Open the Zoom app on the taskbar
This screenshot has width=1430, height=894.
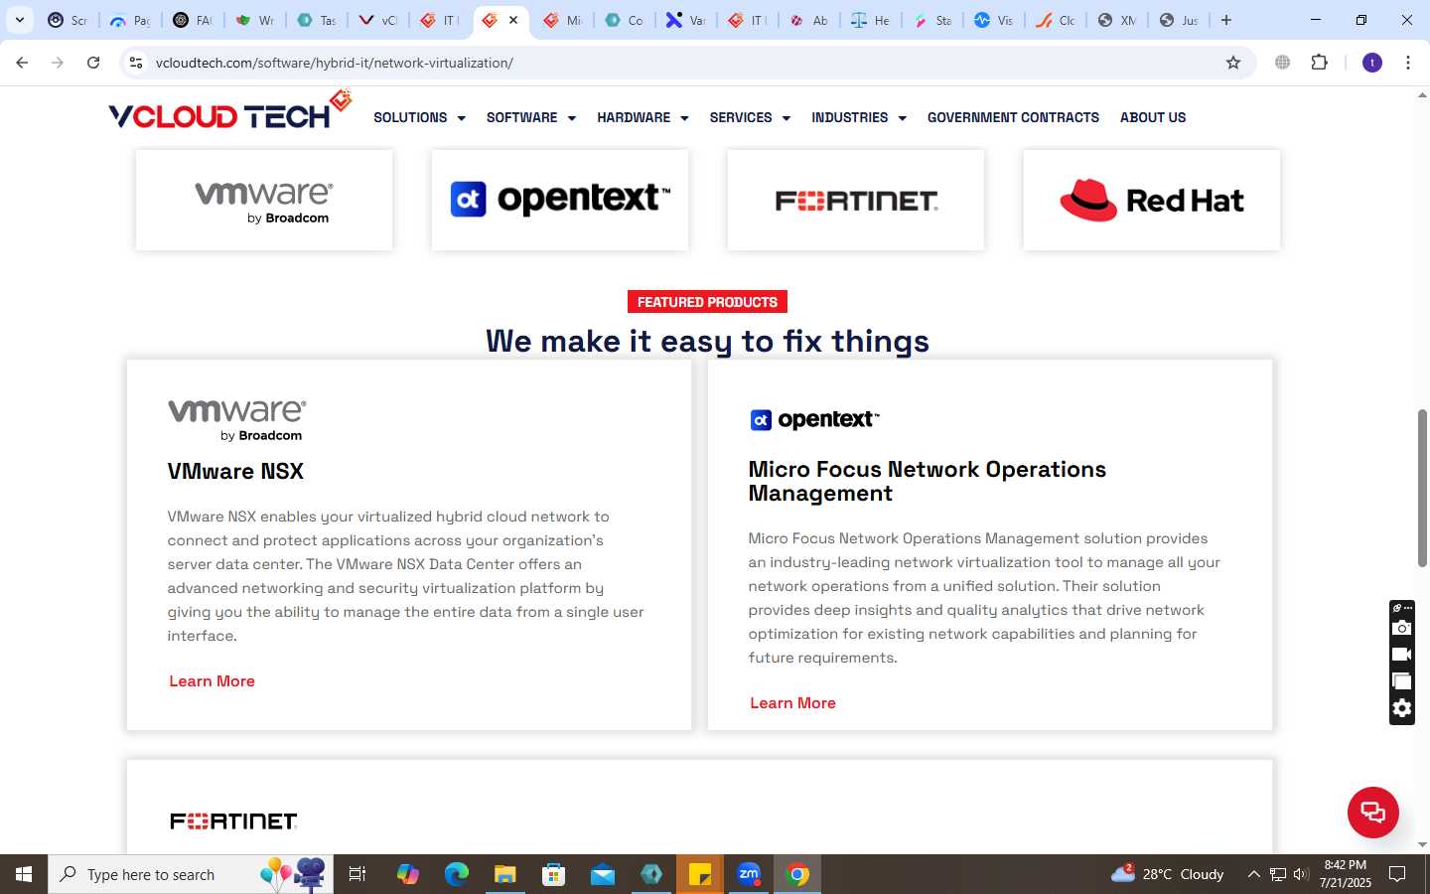(749, 874)
